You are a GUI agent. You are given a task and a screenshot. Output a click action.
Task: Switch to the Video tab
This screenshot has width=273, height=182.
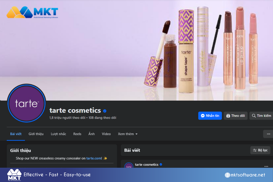click(x=106, y=134)
